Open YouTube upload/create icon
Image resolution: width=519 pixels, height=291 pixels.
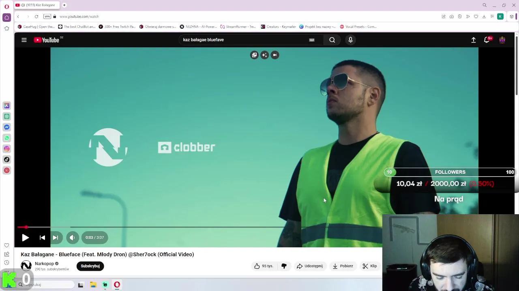pos(473,40)
